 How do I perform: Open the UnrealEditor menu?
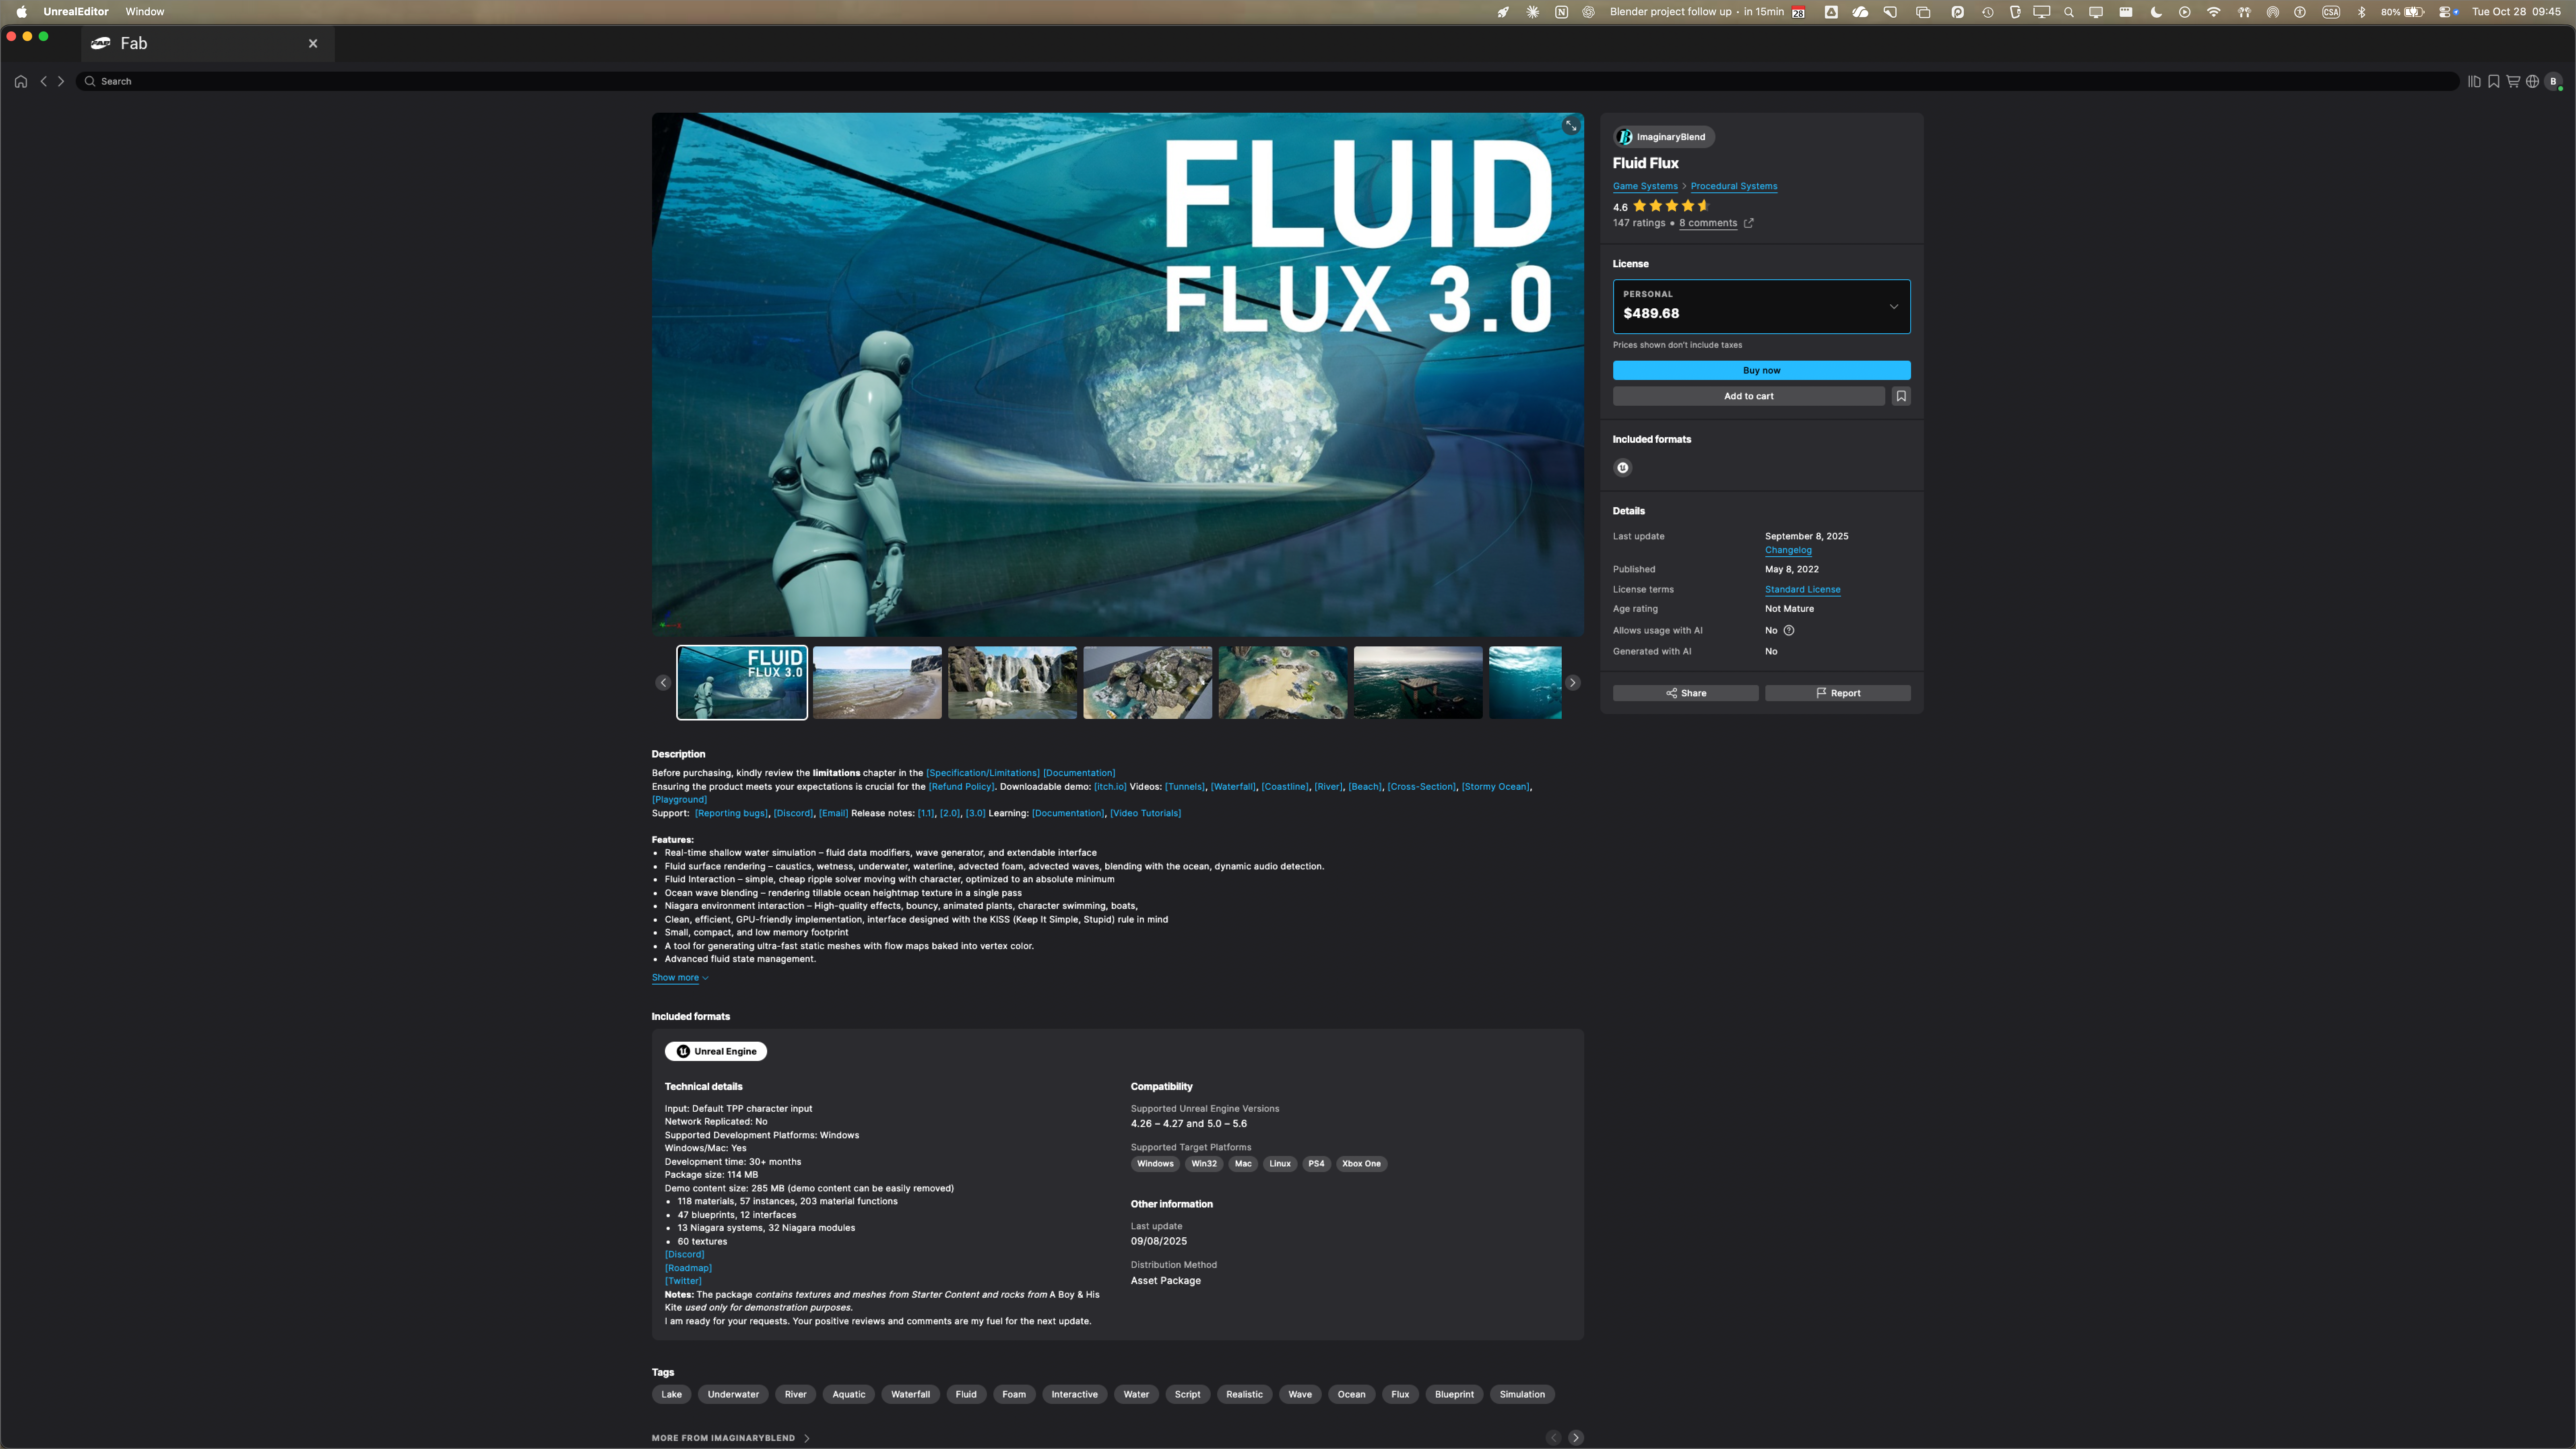coord(76,12)
